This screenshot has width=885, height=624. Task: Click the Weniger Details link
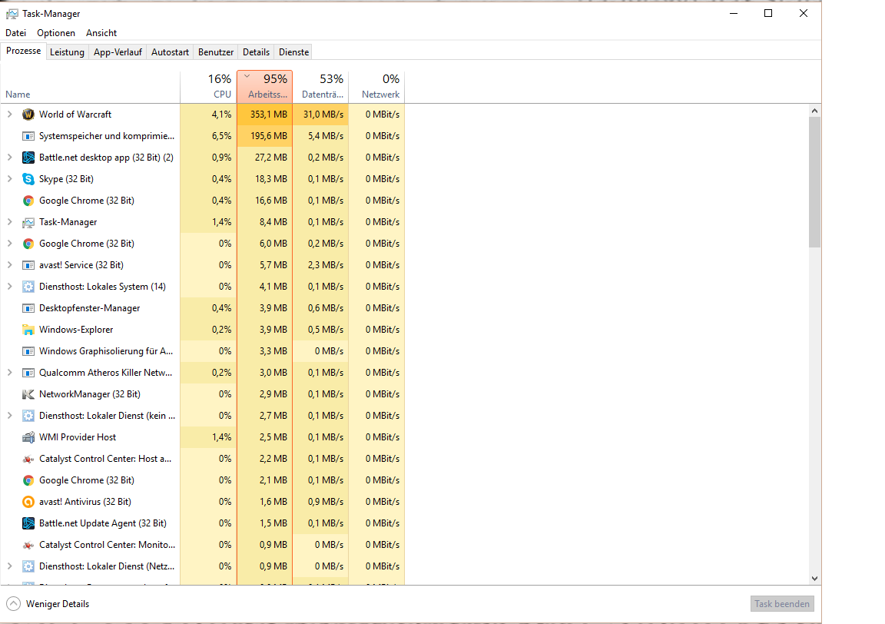[58, 604]
